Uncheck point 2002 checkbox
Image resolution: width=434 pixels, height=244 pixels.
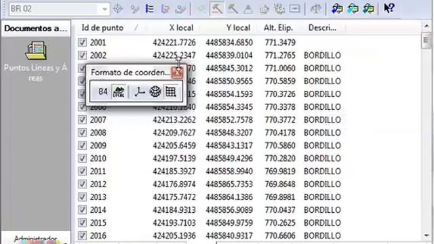click(x=82, y=55)
